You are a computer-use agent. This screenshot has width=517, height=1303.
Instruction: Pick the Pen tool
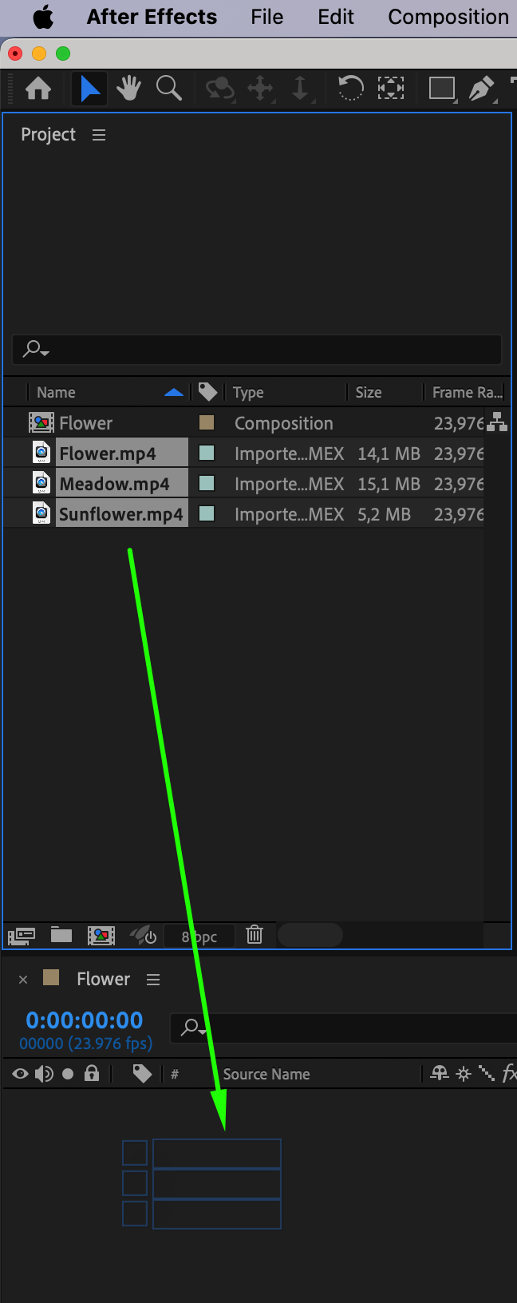click(x=481, y=88)
